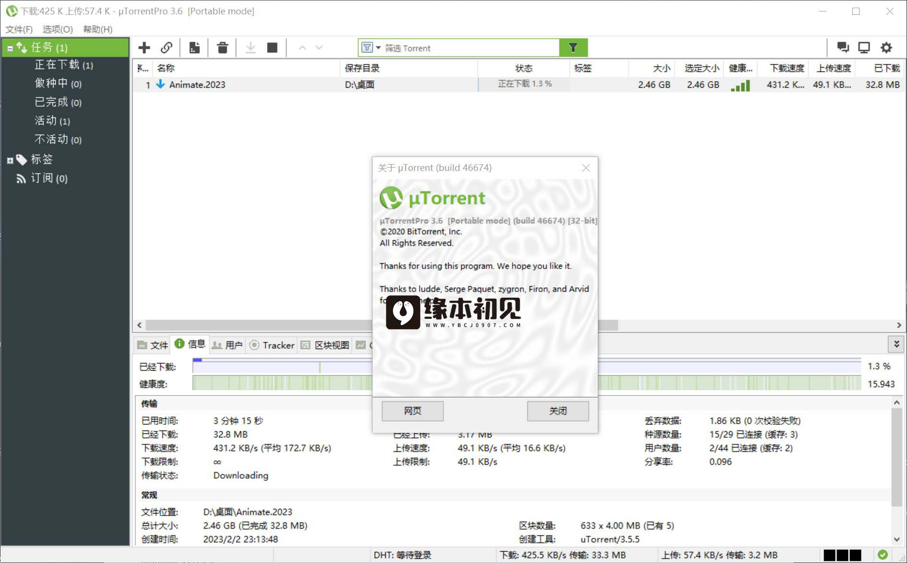Click the Add Torrent plus icon
This screenshot has width=907, height=563.
coord(144,48)
